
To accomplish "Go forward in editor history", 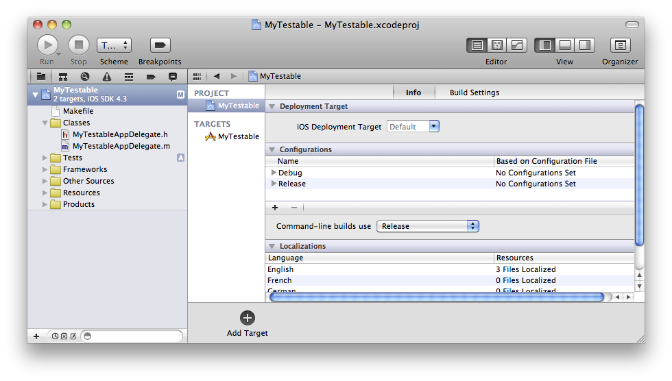I will pos(234,76).
